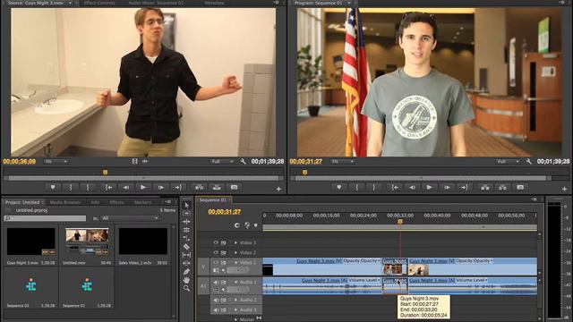Image resolution: width=573 pixels, height=322 pixels.
Task: Select the Track Select tool
Action: pyautogui.click(x=186, y=213)
